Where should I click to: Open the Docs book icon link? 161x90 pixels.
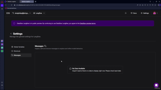(134, 13)
